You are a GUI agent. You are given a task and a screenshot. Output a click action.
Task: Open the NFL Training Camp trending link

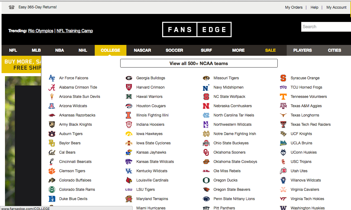75,31
